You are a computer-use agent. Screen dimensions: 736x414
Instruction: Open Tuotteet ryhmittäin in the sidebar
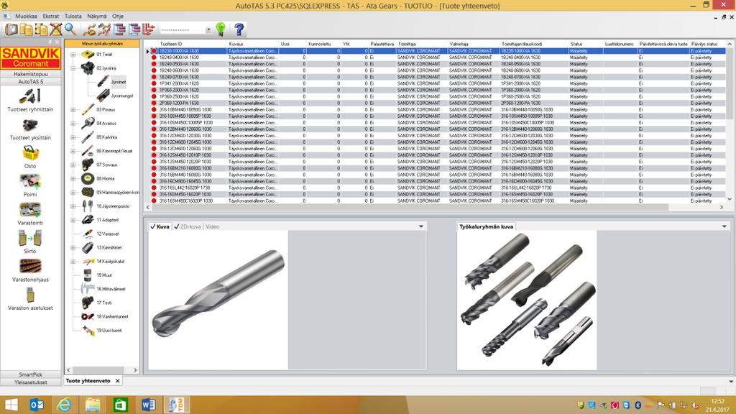(x=30, y=101)
